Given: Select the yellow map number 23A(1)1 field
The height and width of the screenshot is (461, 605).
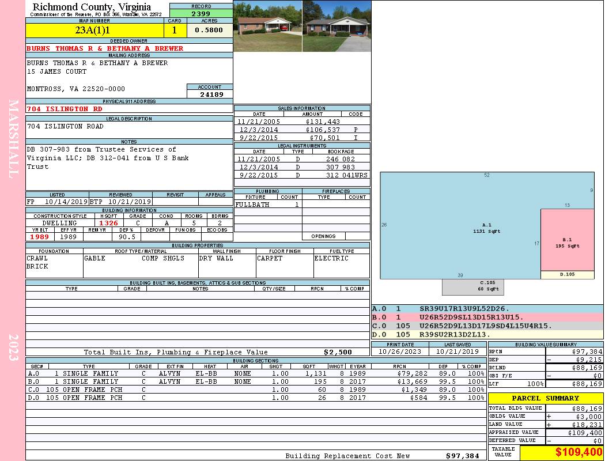Looking at the screenshot, I should pyautogui.click(x=95, y=30).
